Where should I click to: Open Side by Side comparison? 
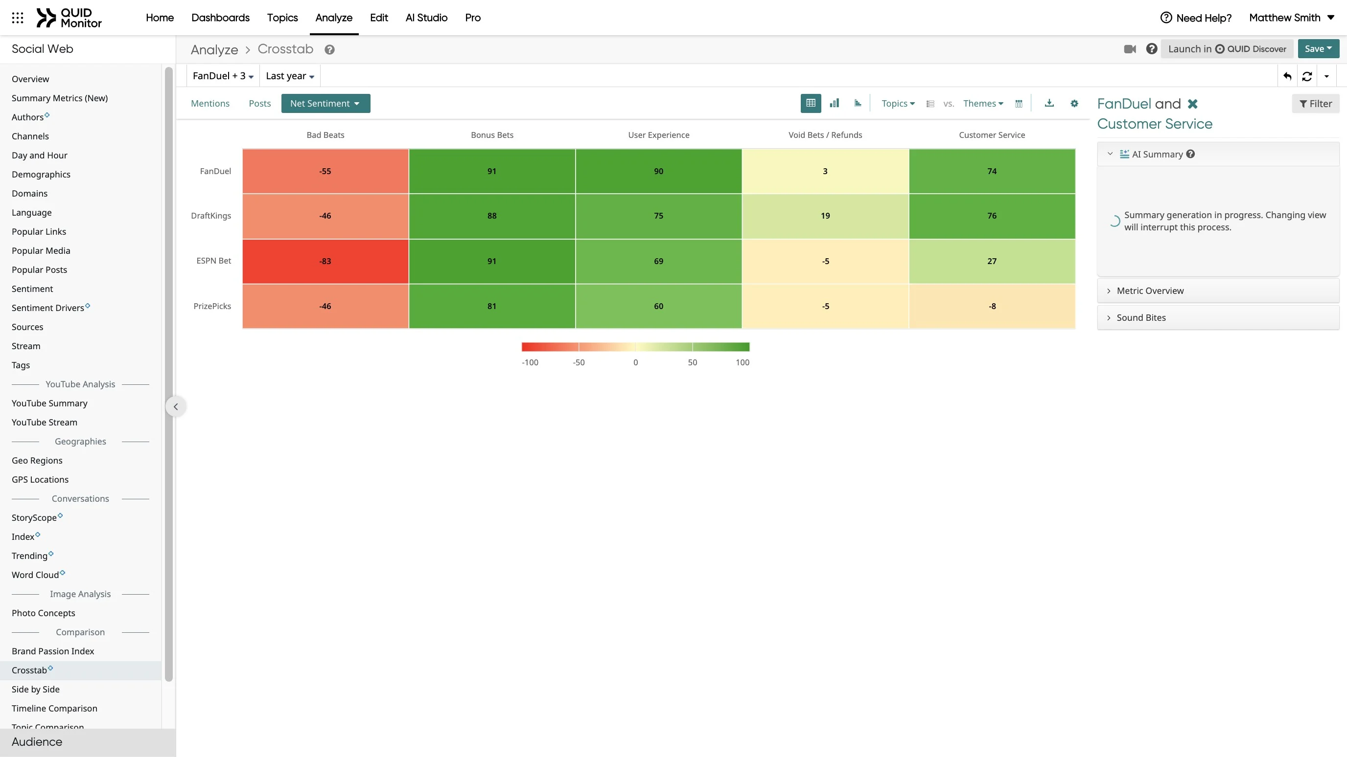[x=36, y=690]
